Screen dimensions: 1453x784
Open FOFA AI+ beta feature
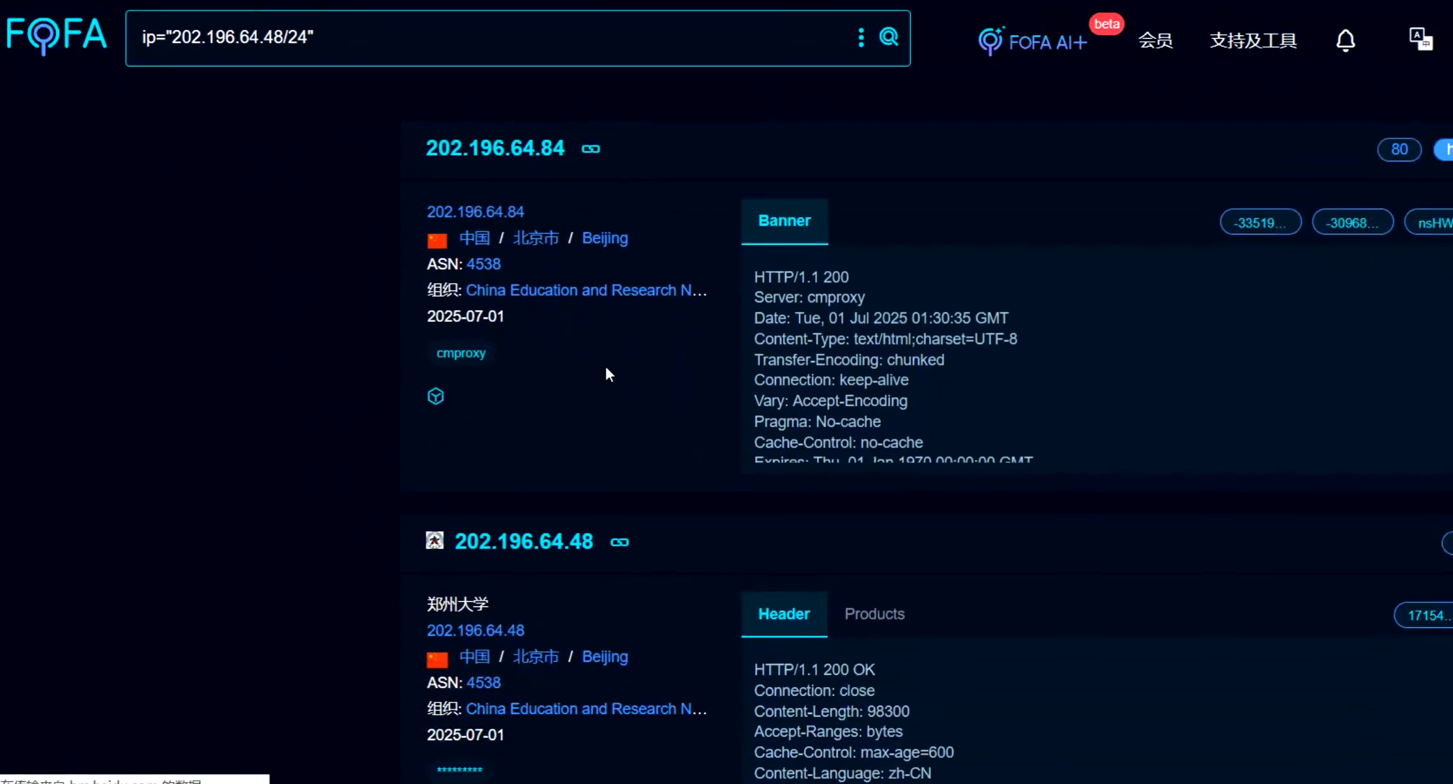[1033, 42]
